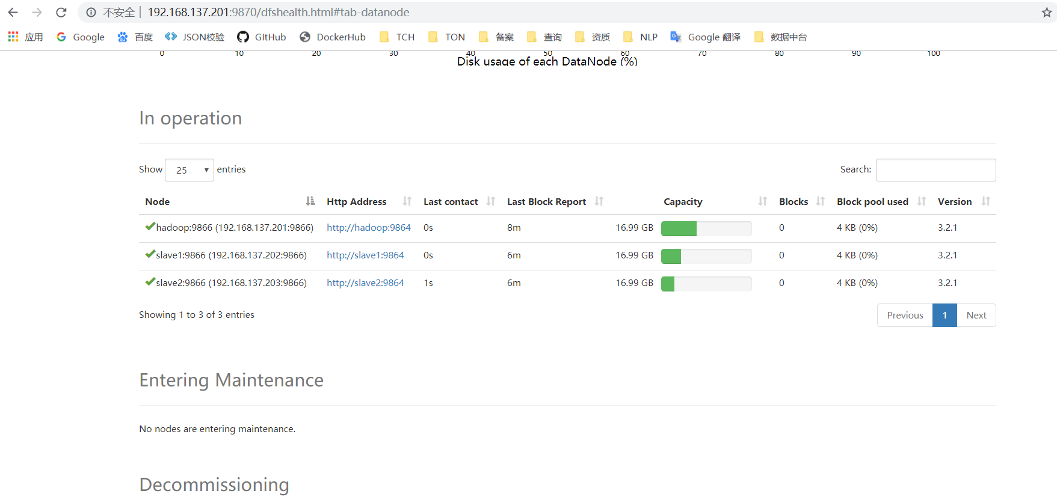Screen dimensions: 1057x503
Task: Click slave2's 1s last contact value
Action: [428, 283]
